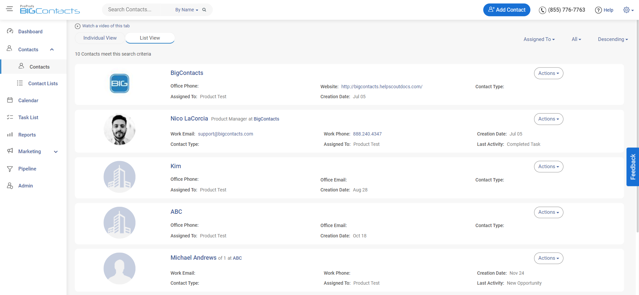Click the Reports bar chart icon

click(x=10, y=135)
